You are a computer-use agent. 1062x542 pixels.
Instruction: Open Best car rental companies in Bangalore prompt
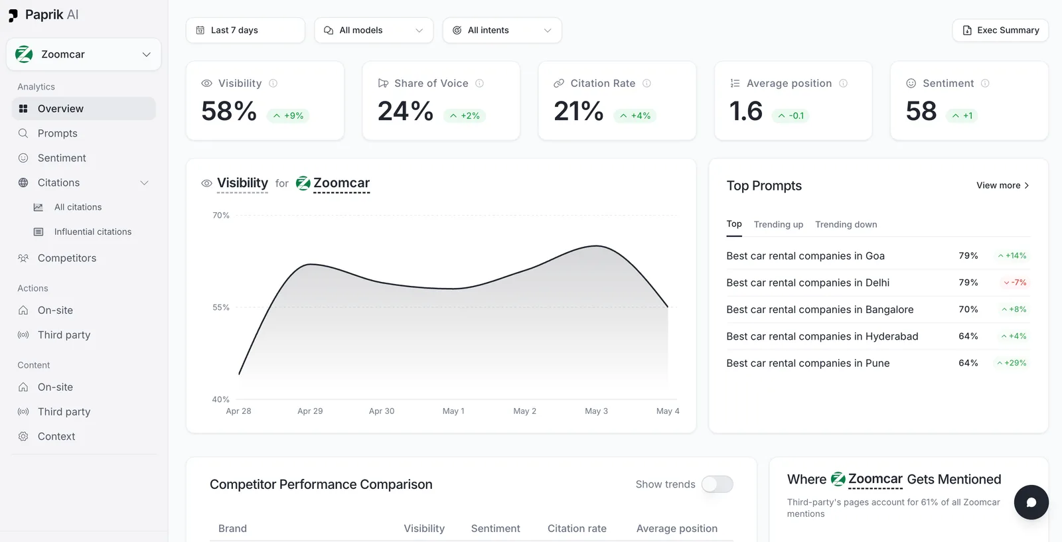[878, 310]
